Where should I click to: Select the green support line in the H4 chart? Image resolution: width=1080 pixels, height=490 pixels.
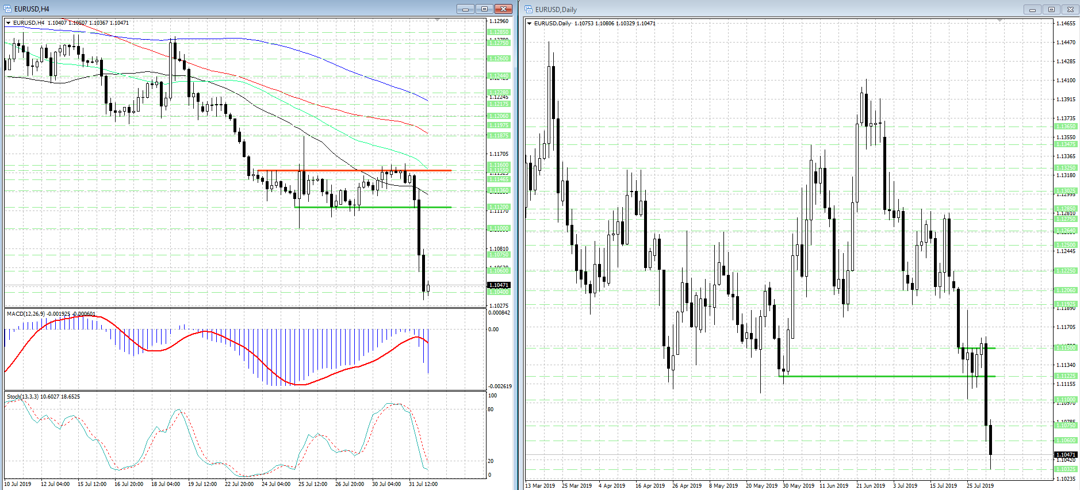coord(373,207)
